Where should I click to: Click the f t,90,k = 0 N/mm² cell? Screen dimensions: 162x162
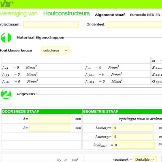[x=117, y=74]
